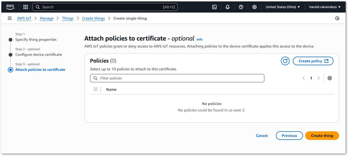Go to next page of policies

319,78
